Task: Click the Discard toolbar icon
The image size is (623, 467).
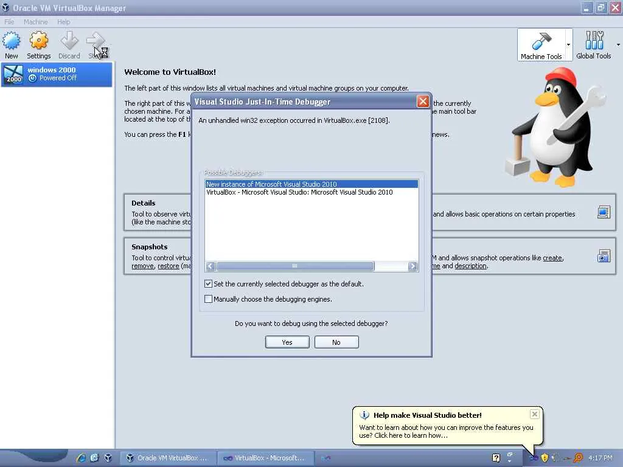Action: pyautogui.click(x=69, y=41)
